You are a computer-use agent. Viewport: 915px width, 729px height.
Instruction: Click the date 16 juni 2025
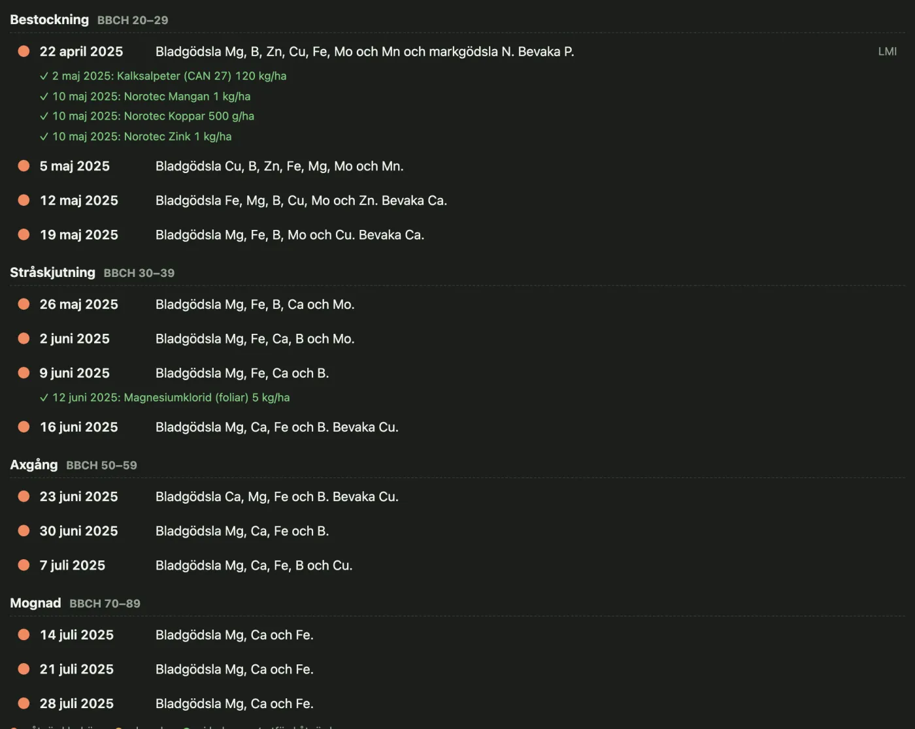coord(79,427)
